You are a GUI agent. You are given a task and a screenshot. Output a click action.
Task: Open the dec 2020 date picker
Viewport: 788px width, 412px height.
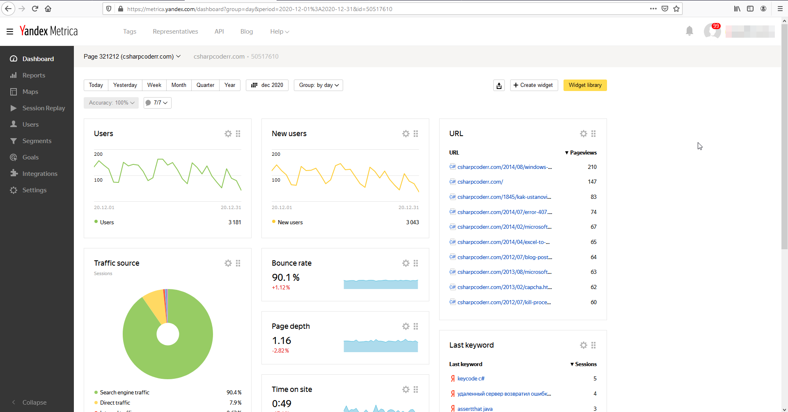coord(267,85)
